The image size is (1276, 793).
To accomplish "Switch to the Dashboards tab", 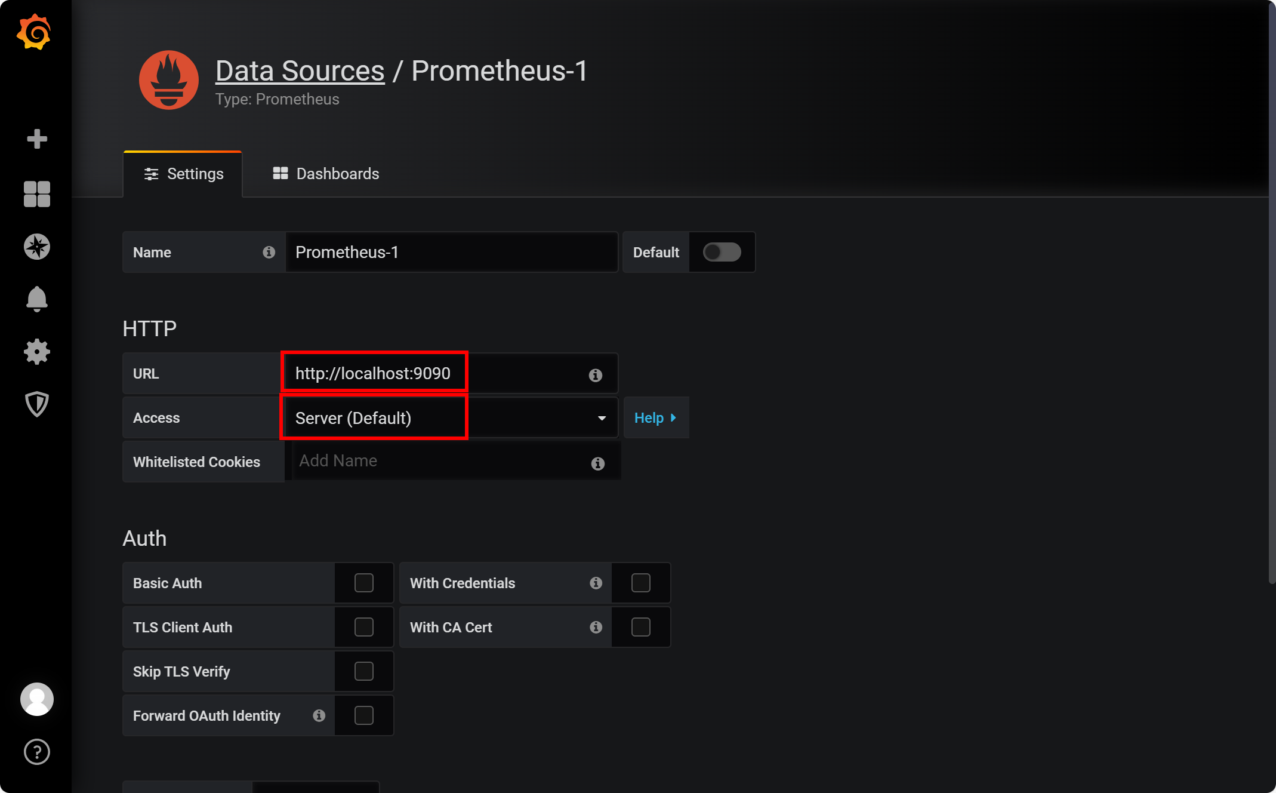I will (326, 174).
